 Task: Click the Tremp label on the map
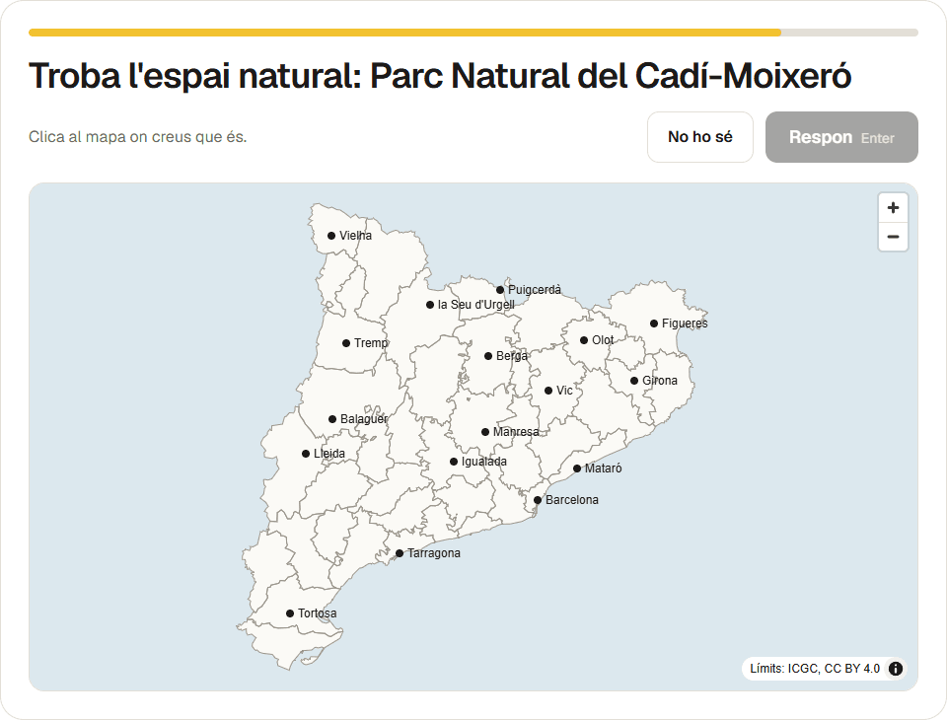point(370,343)
